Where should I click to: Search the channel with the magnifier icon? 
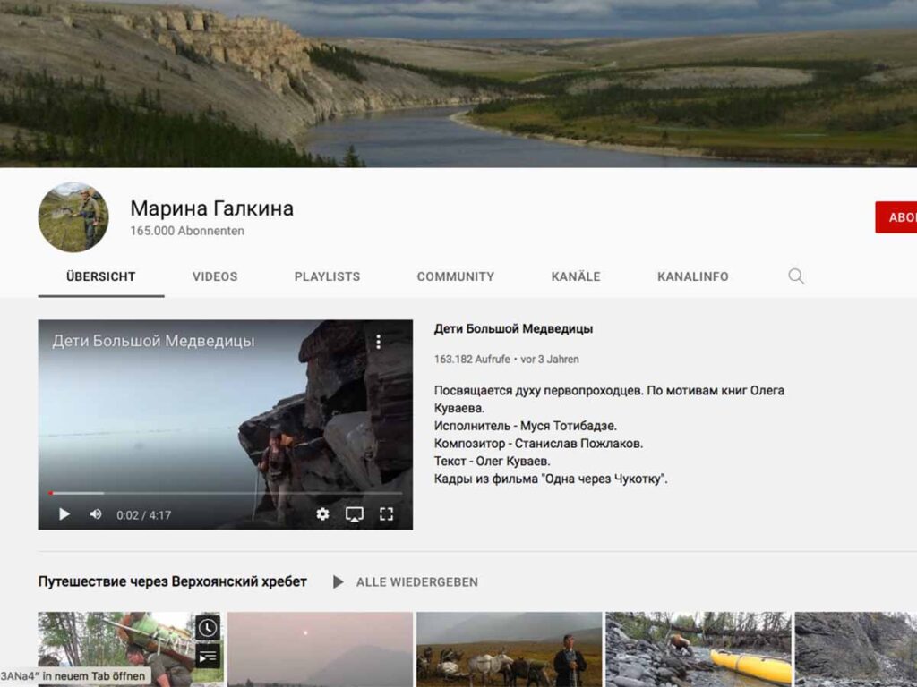coord(796,276)
